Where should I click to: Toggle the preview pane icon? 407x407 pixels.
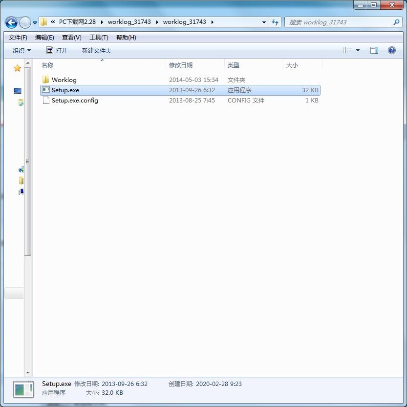374,50
